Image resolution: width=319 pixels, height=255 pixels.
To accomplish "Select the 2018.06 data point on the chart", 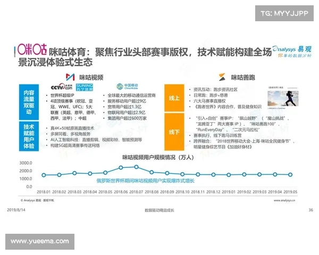I will 121,167.
